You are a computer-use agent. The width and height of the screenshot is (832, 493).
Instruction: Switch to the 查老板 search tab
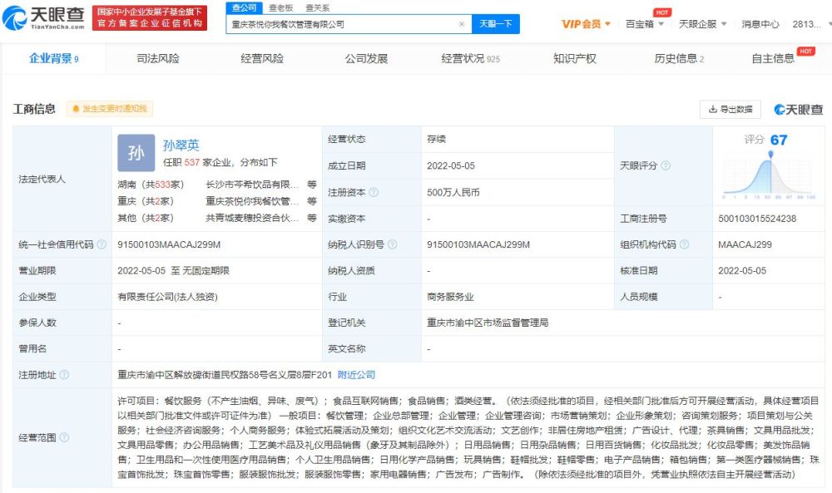[280, 8]
